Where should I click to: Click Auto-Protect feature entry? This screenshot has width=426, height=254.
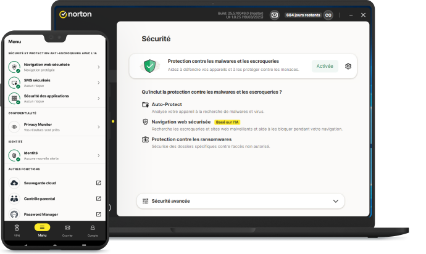click(167, 104)
